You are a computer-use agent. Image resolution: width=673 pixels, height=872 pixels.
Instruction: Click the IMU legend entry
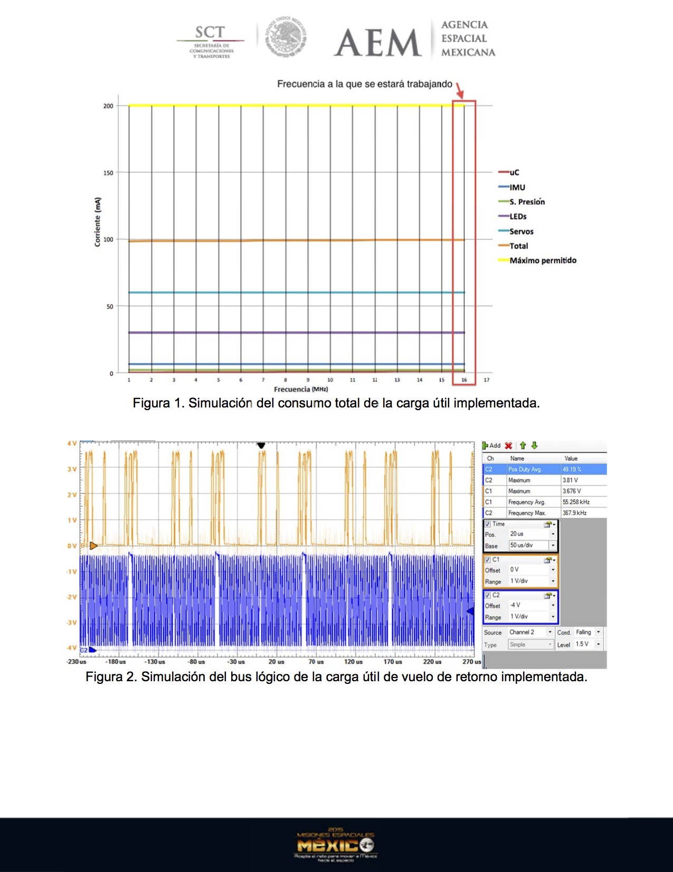tap(512, 187)
